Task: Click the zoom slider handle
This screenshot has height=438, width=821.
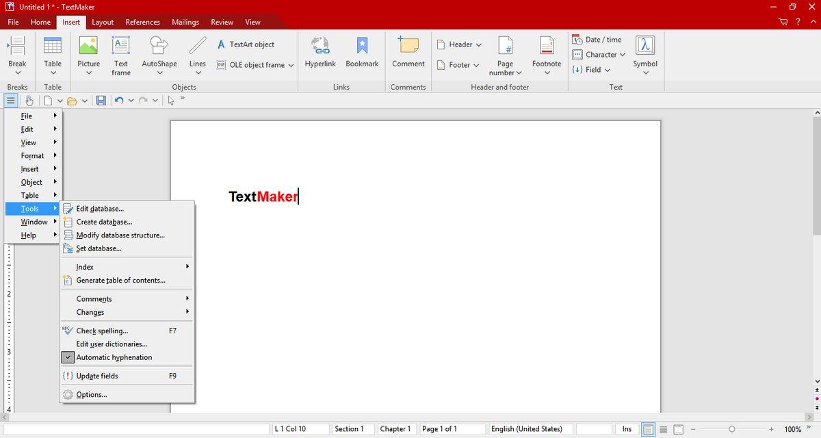Action: (732, 429)
